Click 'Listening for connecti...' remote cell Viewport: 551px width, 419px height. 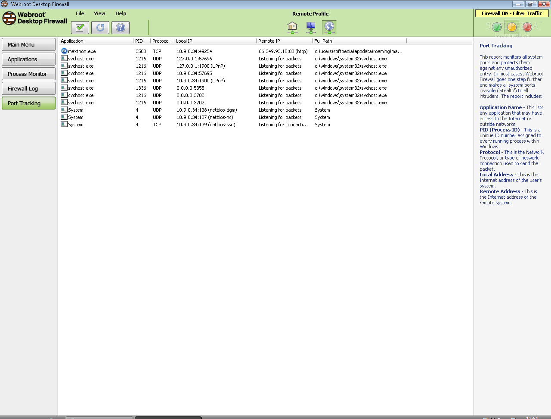283,125
